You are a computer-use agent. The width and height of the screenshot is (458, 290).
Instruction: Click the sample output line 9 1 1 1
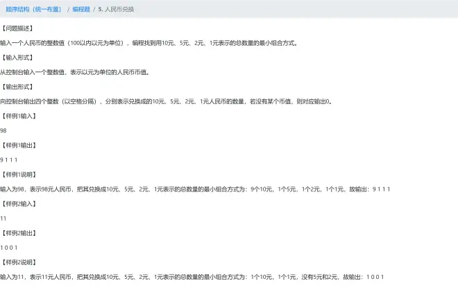pyautogui.click(x=9, y=160)
